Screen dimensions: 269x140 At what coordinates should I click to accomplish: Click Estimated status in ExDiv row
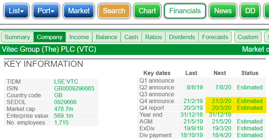point(250,129)
